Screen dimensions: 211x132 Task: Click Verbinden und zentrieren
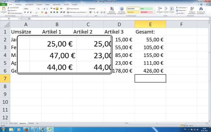tap(77, 12)
